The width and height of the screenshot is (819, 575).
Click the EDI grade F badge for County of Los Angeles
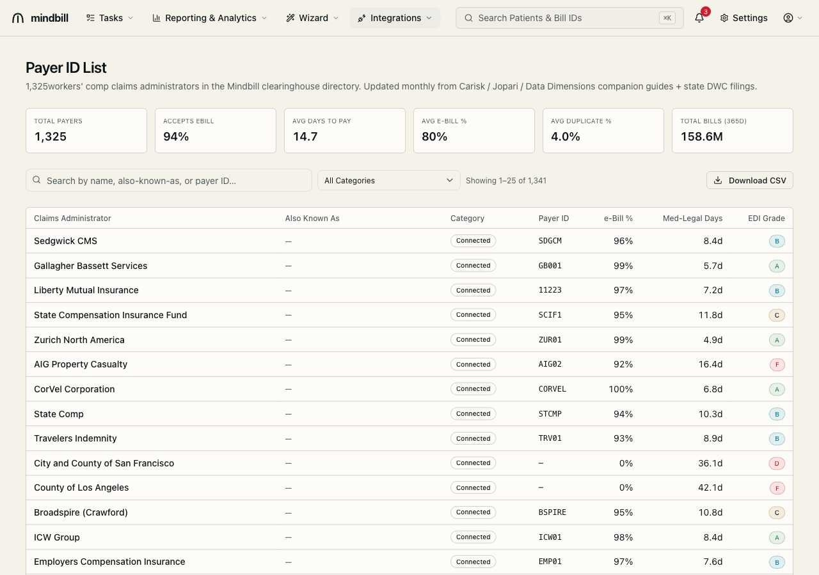pos(777,488)
